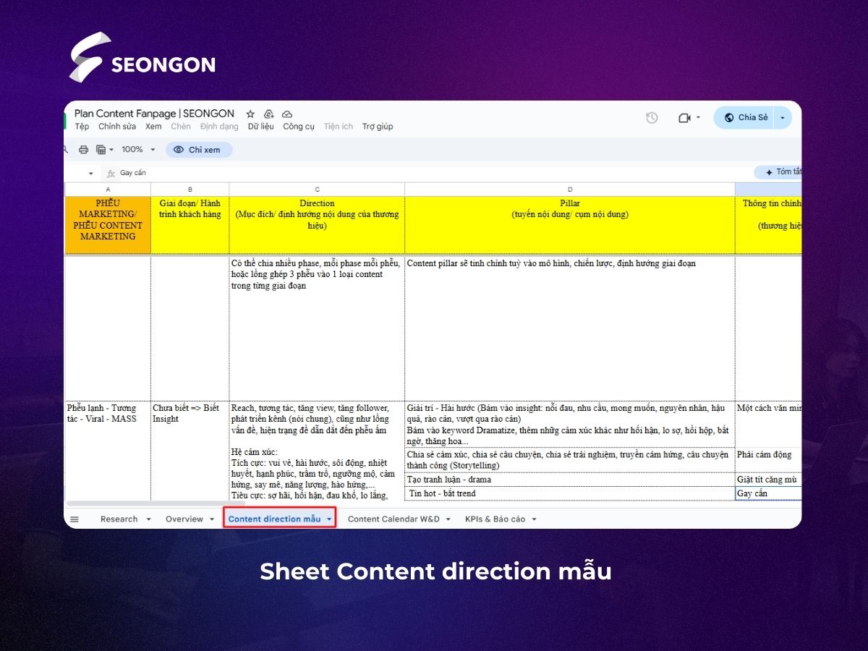Select the Giải trí - Hài hước cell

tap(570, 424)
